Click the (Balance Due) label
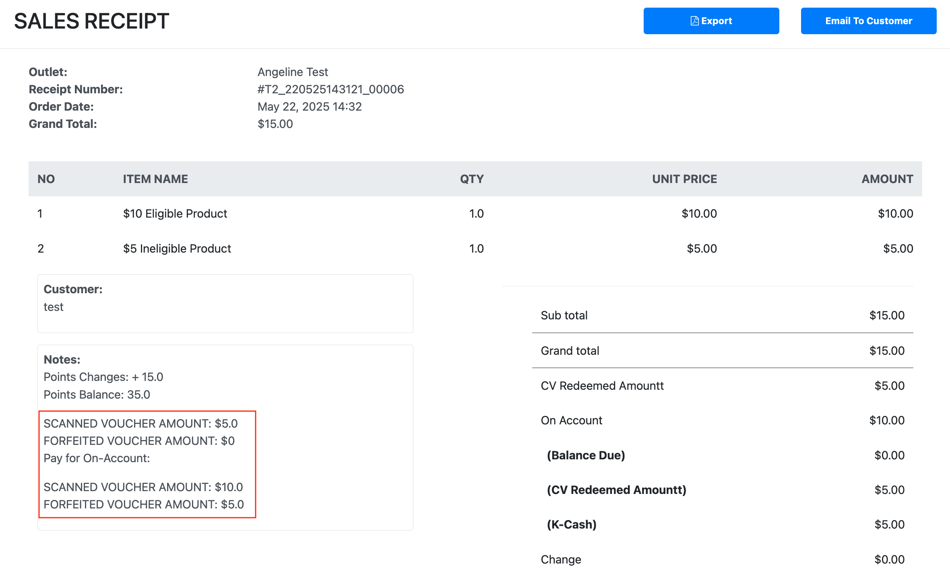Viewport: 950px width, 576px height. click(586, 455)
